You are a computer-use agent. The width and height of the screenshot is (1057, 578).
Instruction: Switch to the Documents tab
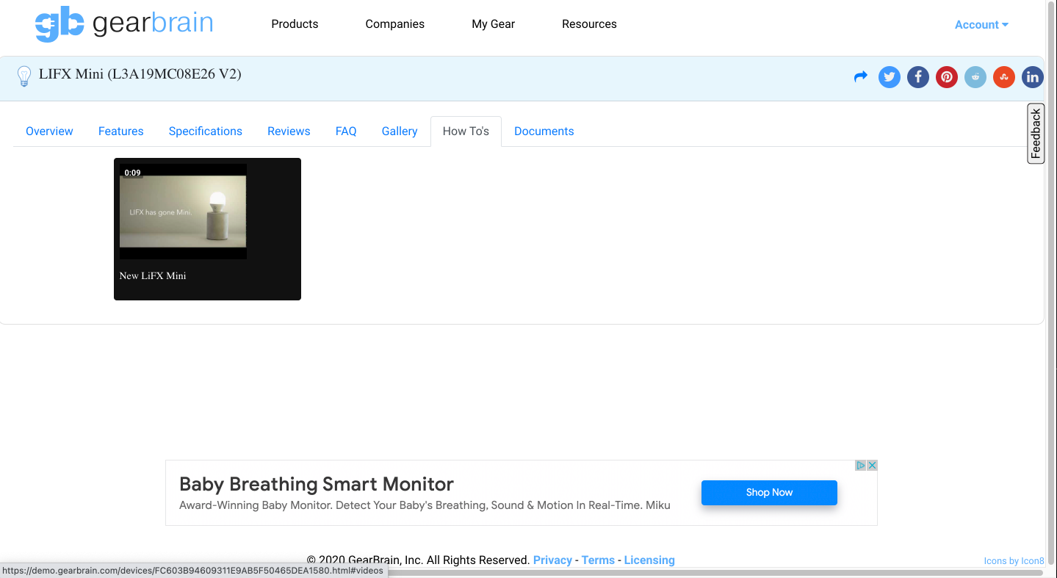click(544, 131)
